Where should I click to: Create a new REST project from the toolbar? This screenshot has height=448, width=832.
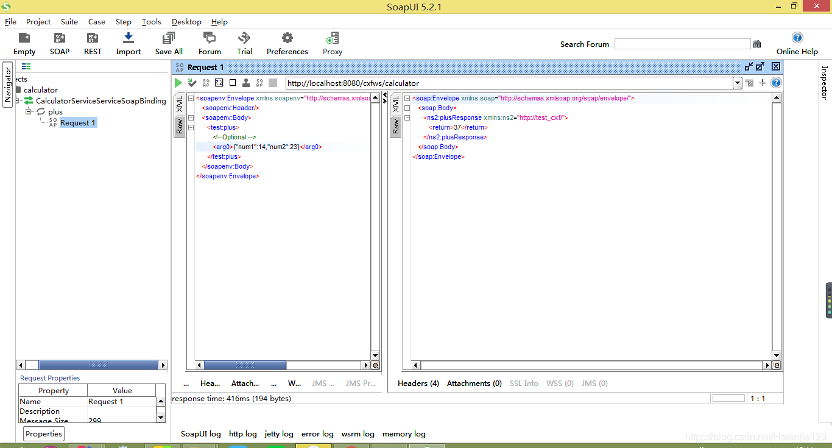93,44
